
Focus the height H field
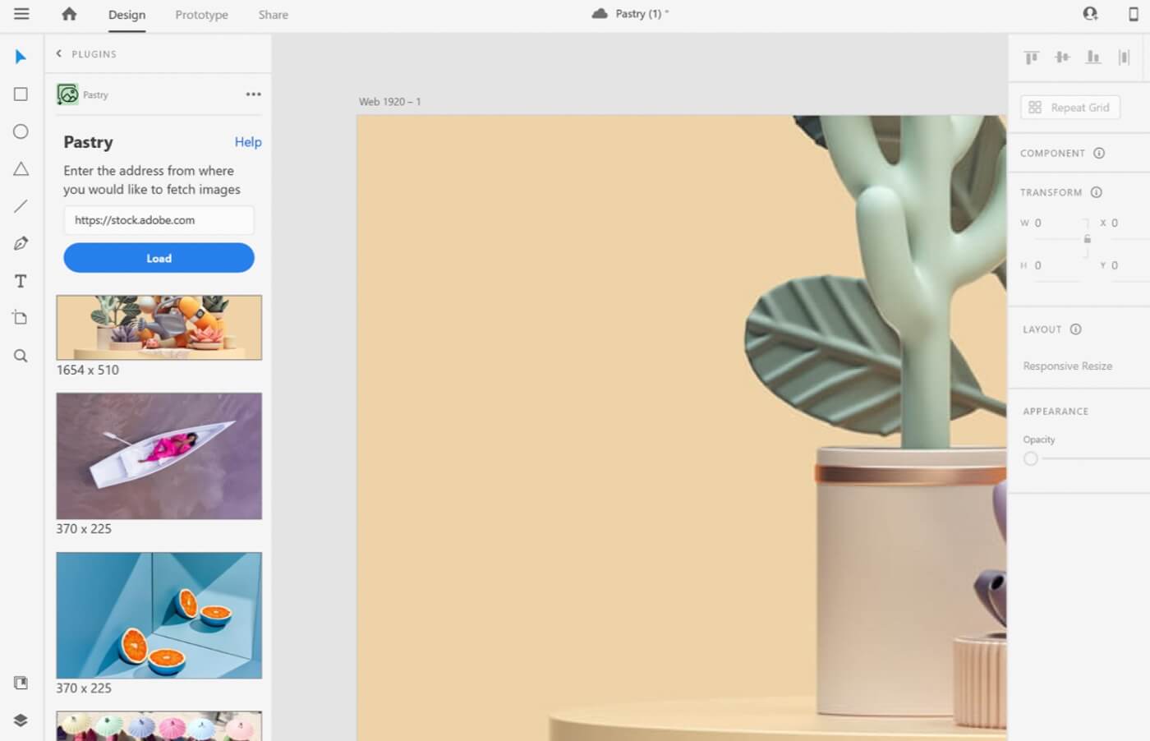(1056, 266)
